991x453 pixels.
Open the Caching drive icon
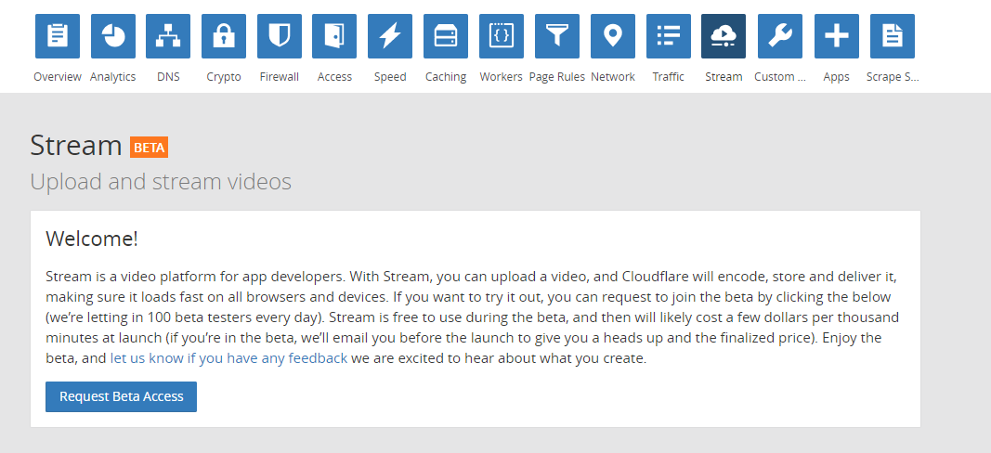click(446, 36)
